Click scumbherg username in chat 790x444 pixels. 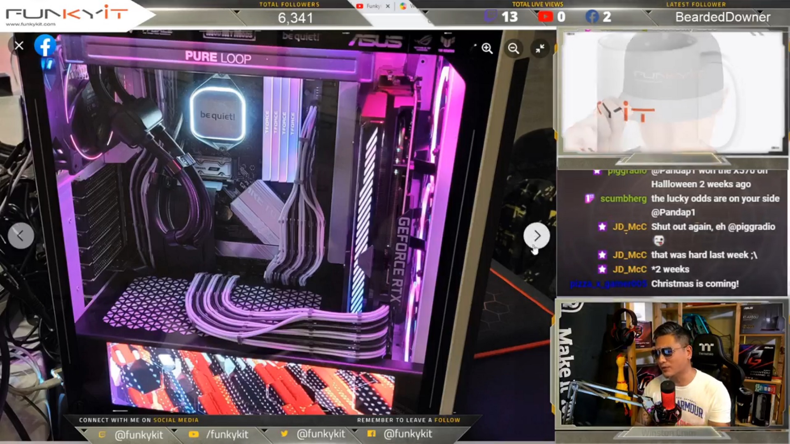pos(623,199)
